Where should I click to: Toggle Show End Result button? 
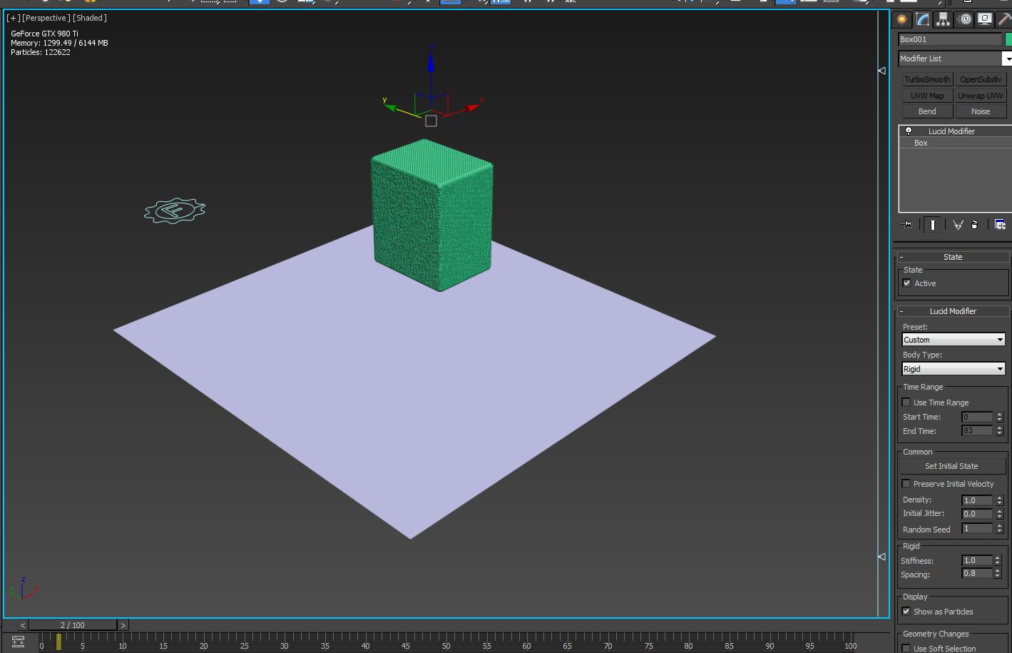pos(932,225)
